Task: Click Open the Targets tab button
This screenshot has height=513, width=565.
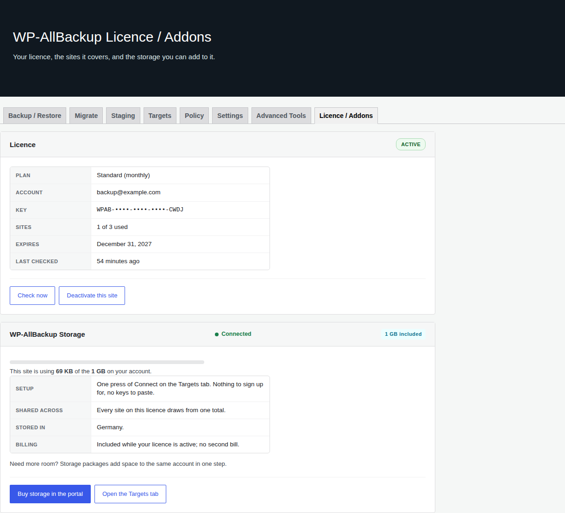Action: pyautogui.click(x=130, y=494)
